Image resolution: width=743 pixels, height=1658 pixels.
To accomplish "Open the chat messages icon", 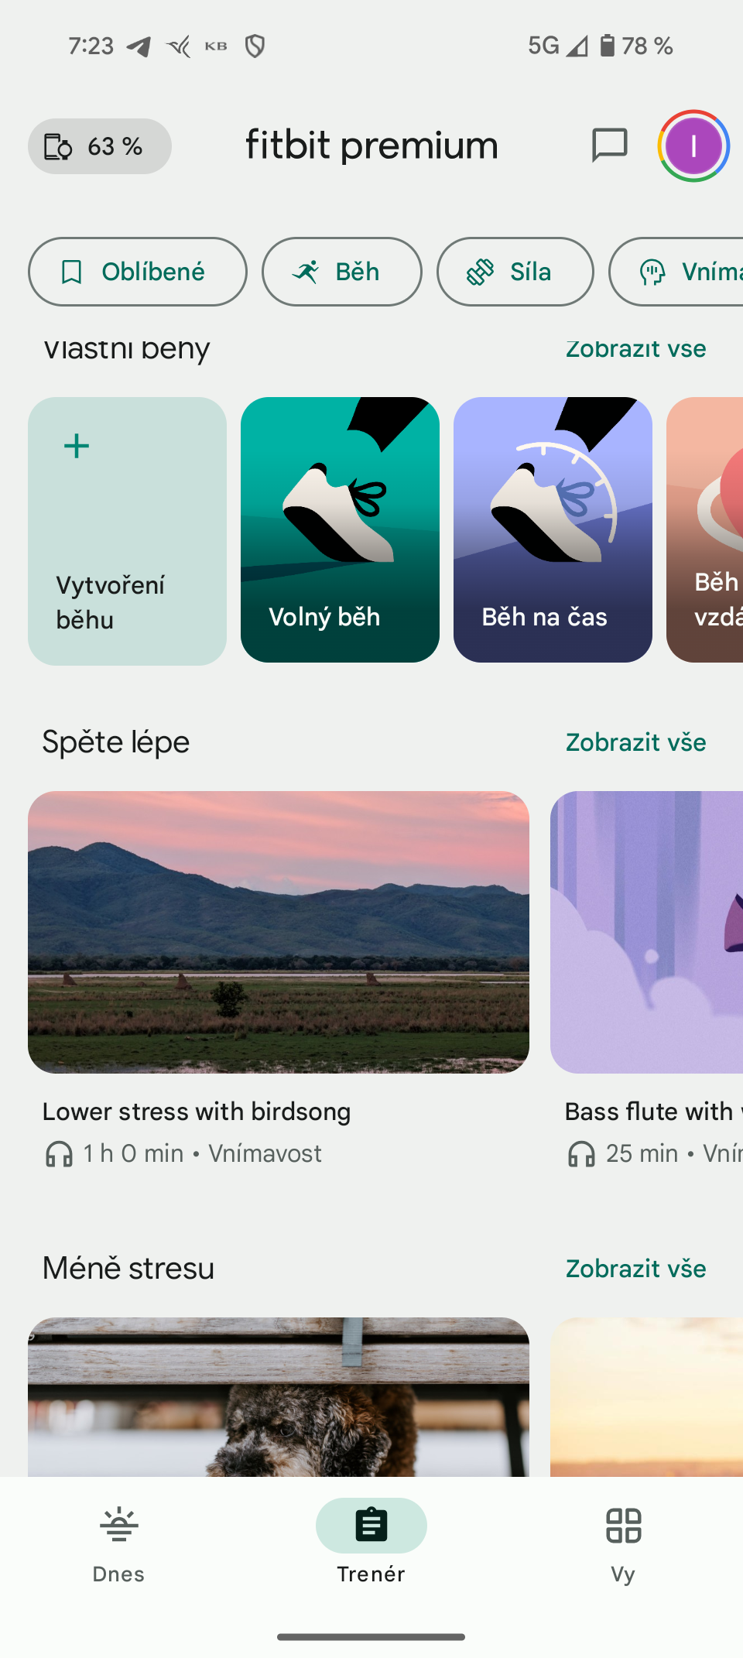I will click(x=609, y=146).
